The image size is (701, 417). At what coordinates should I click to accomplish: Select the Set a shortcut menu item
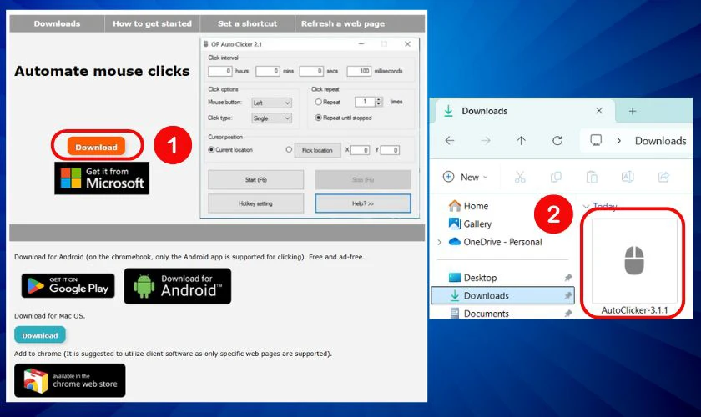247,23
